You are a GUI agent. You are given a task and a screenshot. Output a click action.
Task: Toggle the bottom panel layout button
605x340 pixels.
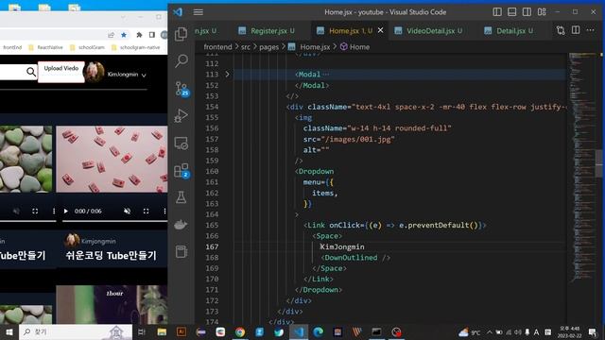point(511,12)
